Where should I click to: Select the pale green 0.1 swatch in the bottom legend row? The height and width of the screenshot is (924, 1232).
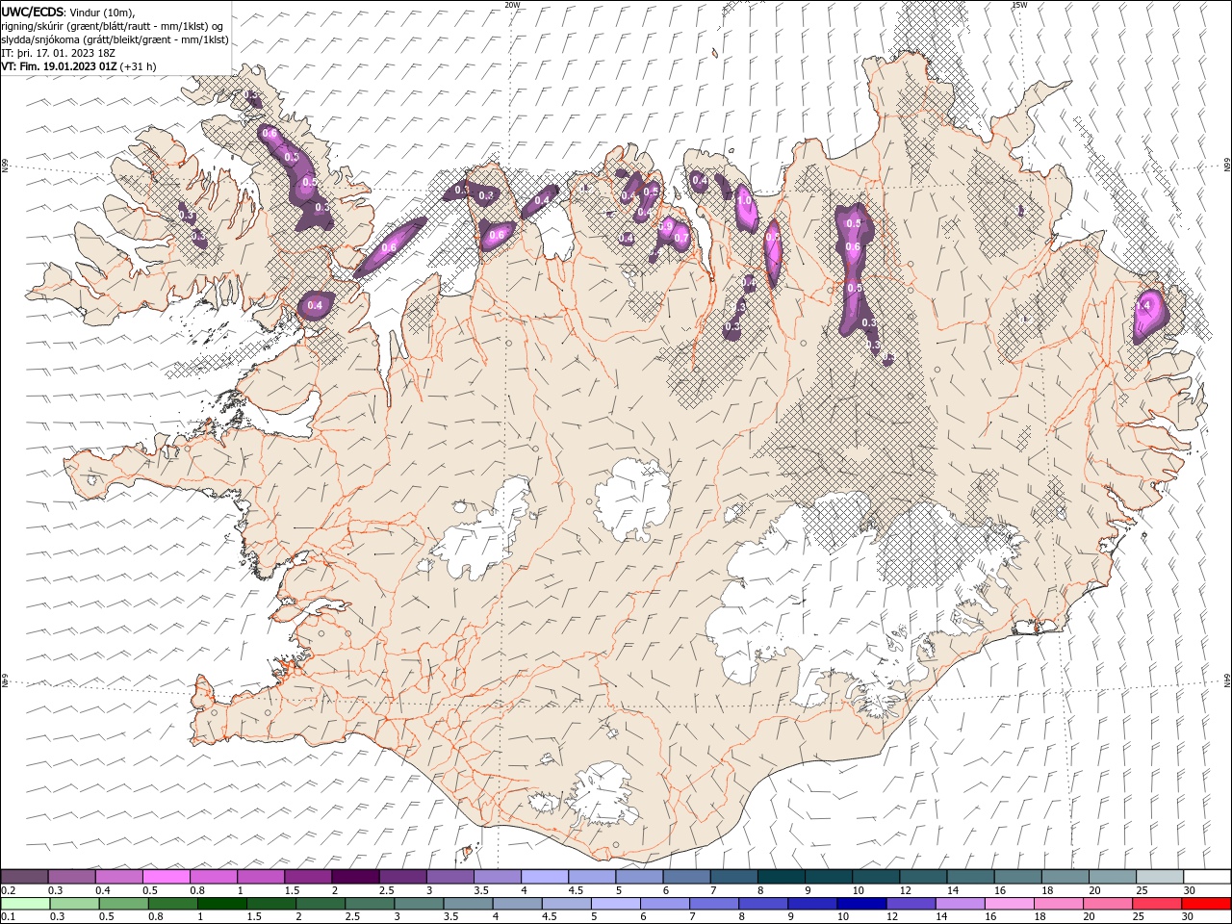coord(25,904)
